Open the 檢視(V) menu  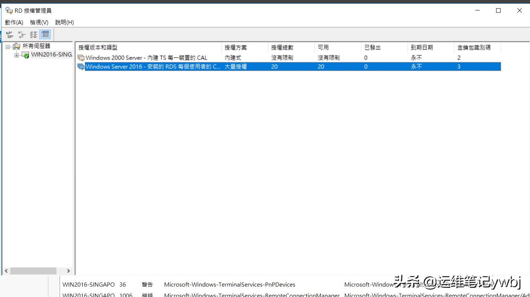[38, 22]
